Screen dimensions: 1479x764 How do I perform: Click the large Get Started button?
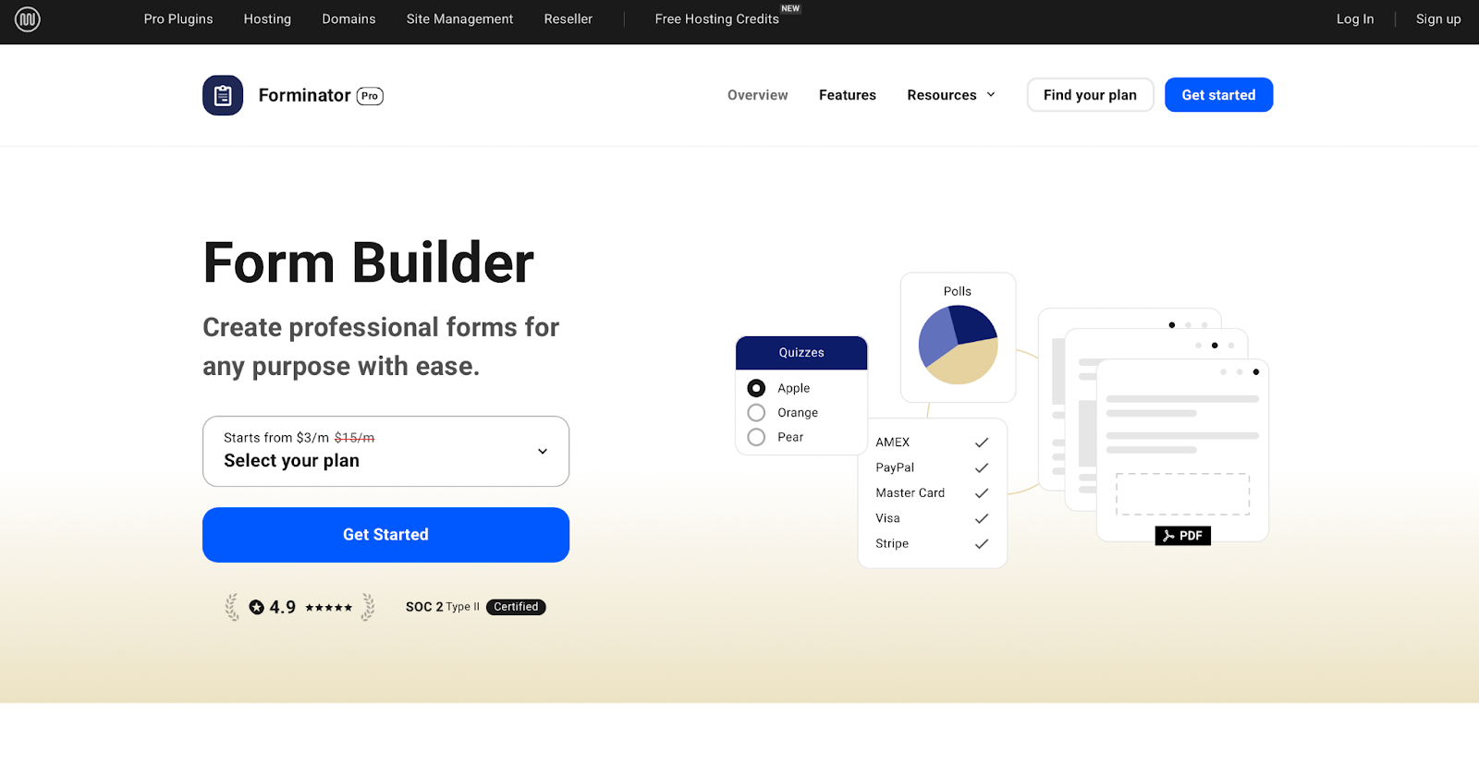coord(385,535)
